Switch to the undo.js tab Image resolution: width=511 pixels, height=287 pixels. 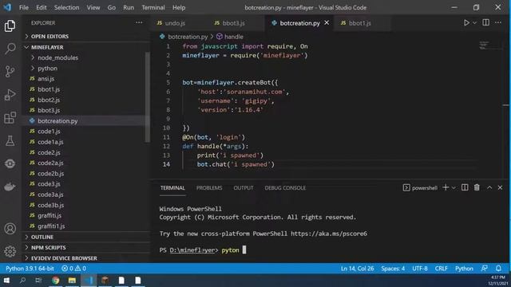(176, 23)
